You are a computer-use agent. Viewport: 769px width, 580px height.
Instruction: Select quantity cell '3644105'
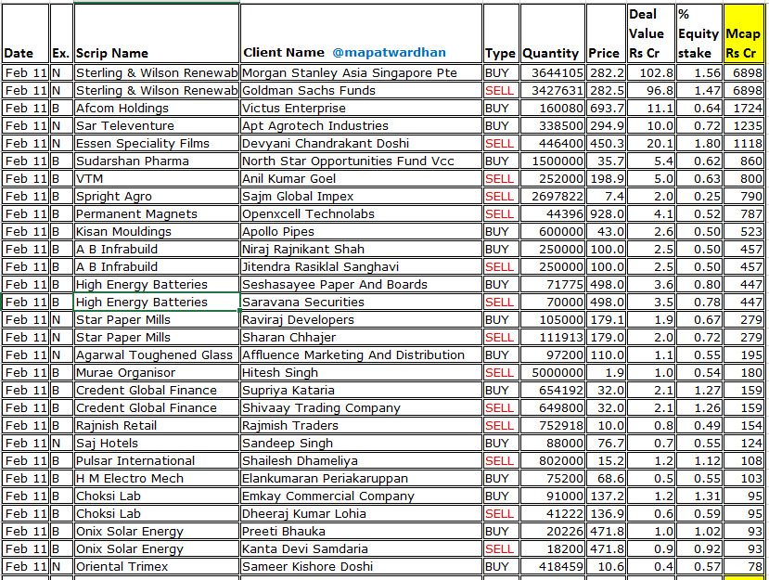[x=553, y=72]
